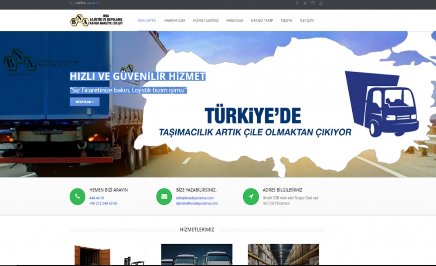Click the +90 212 549 63 06 number

[x=103, y=203]
